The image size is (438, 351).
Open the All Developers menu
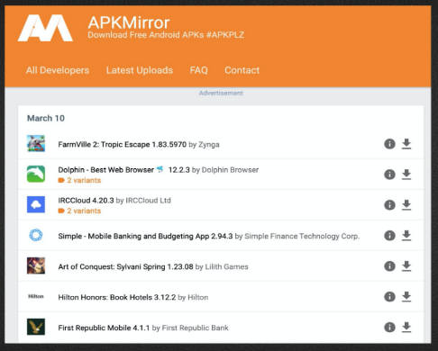(58, 70)
